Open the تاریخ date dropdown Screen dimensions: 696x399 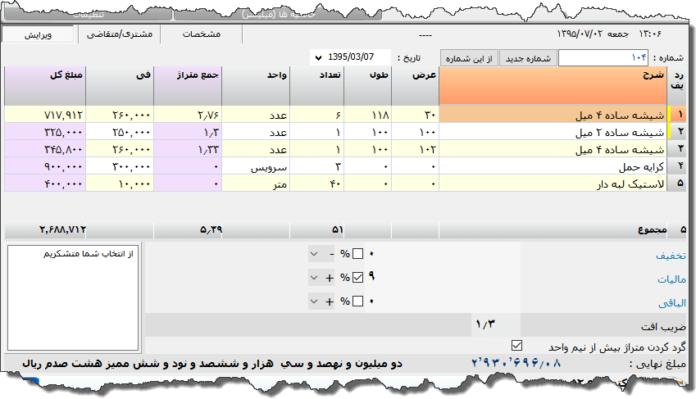click(x=317, y=58)
